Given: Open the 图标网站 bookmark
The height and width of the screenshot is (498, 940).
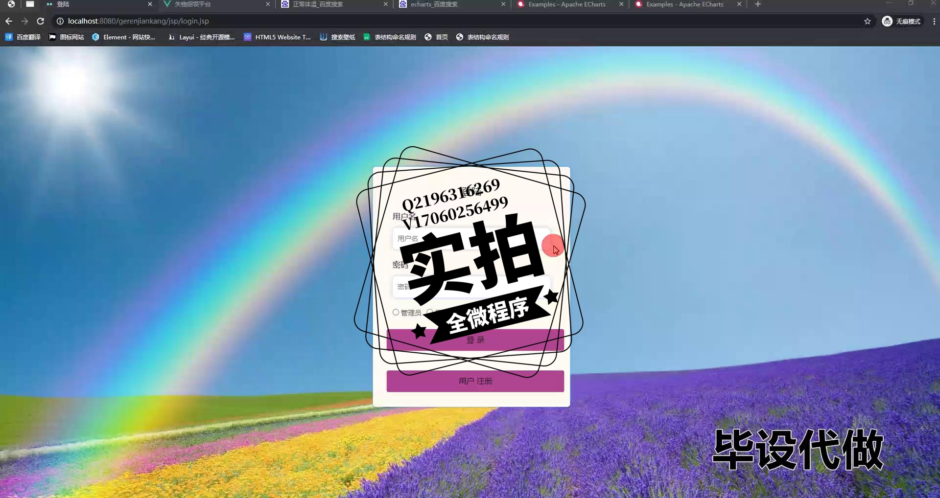Looking at the screenshot, I should pos(67,37).
